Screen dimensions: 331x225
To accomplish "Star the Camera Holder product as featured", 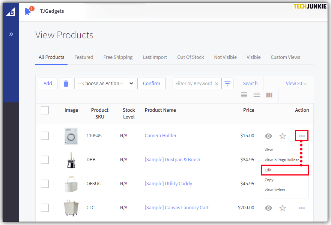I will [283, 136].
